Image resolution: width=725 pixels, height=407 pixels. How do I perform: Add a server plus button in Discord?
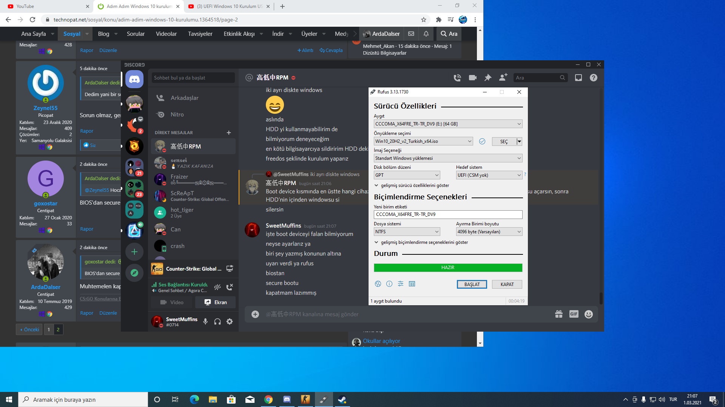(134, 252)
